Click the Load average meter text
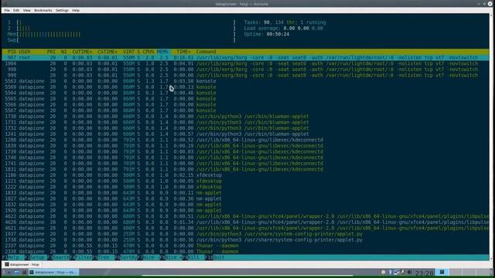This screenshot has width=495, height=278. [283, 29]
